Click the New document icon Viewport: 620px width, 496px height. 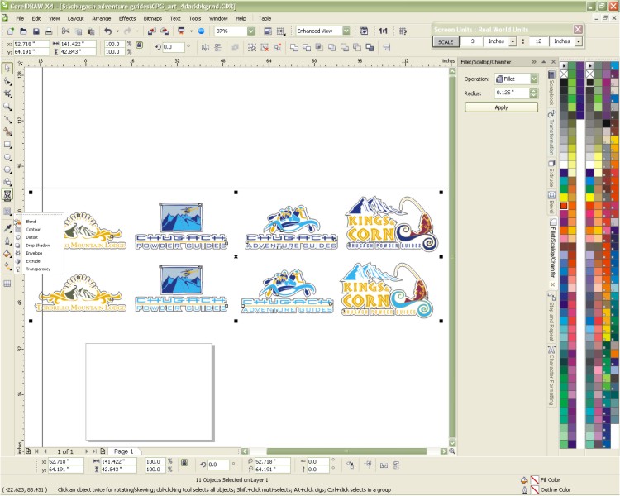(11, 31)
